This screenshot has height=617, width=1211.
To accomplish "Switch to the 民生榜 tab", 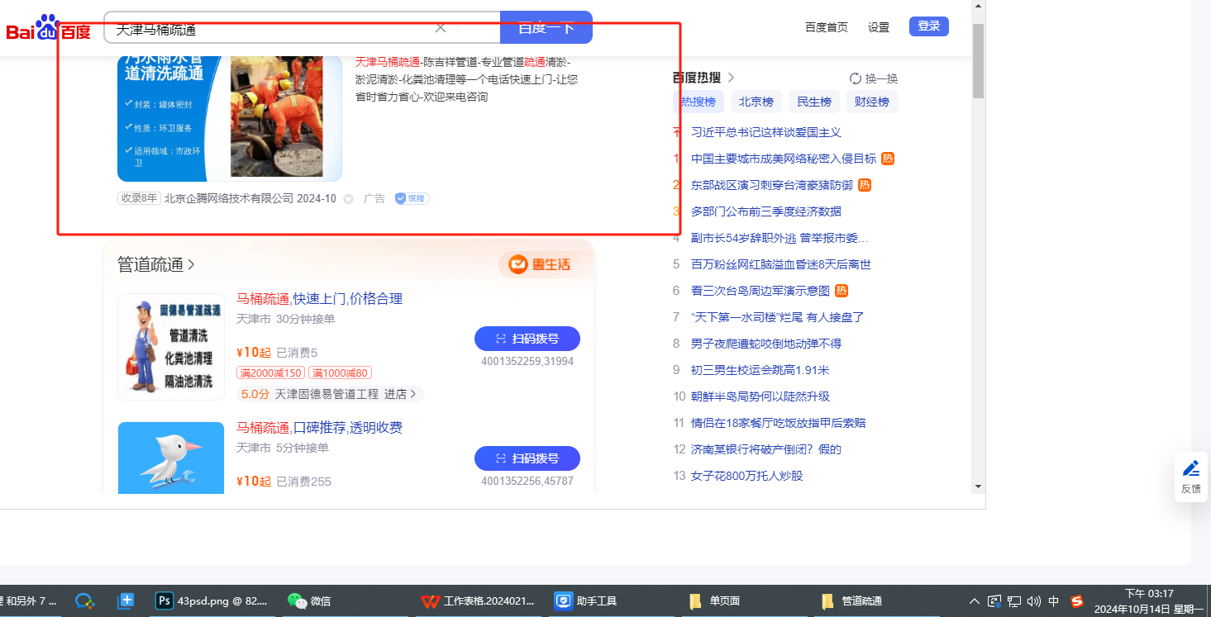I will point(813,102).
